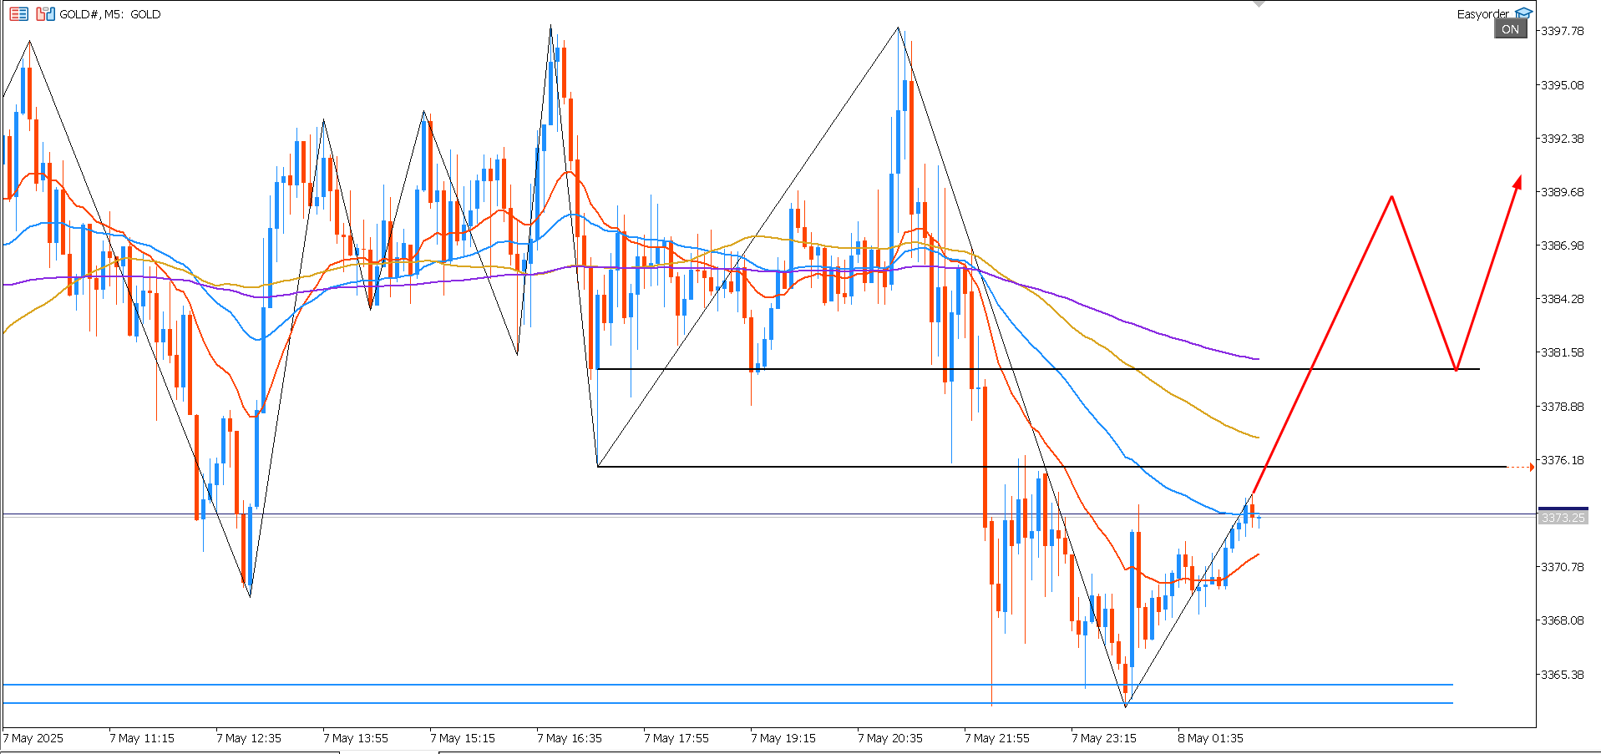The height and width of the screenshot is (754, 1601).
Task: Click the '8 May 01:35' time label
Action: coord(1211,738)
